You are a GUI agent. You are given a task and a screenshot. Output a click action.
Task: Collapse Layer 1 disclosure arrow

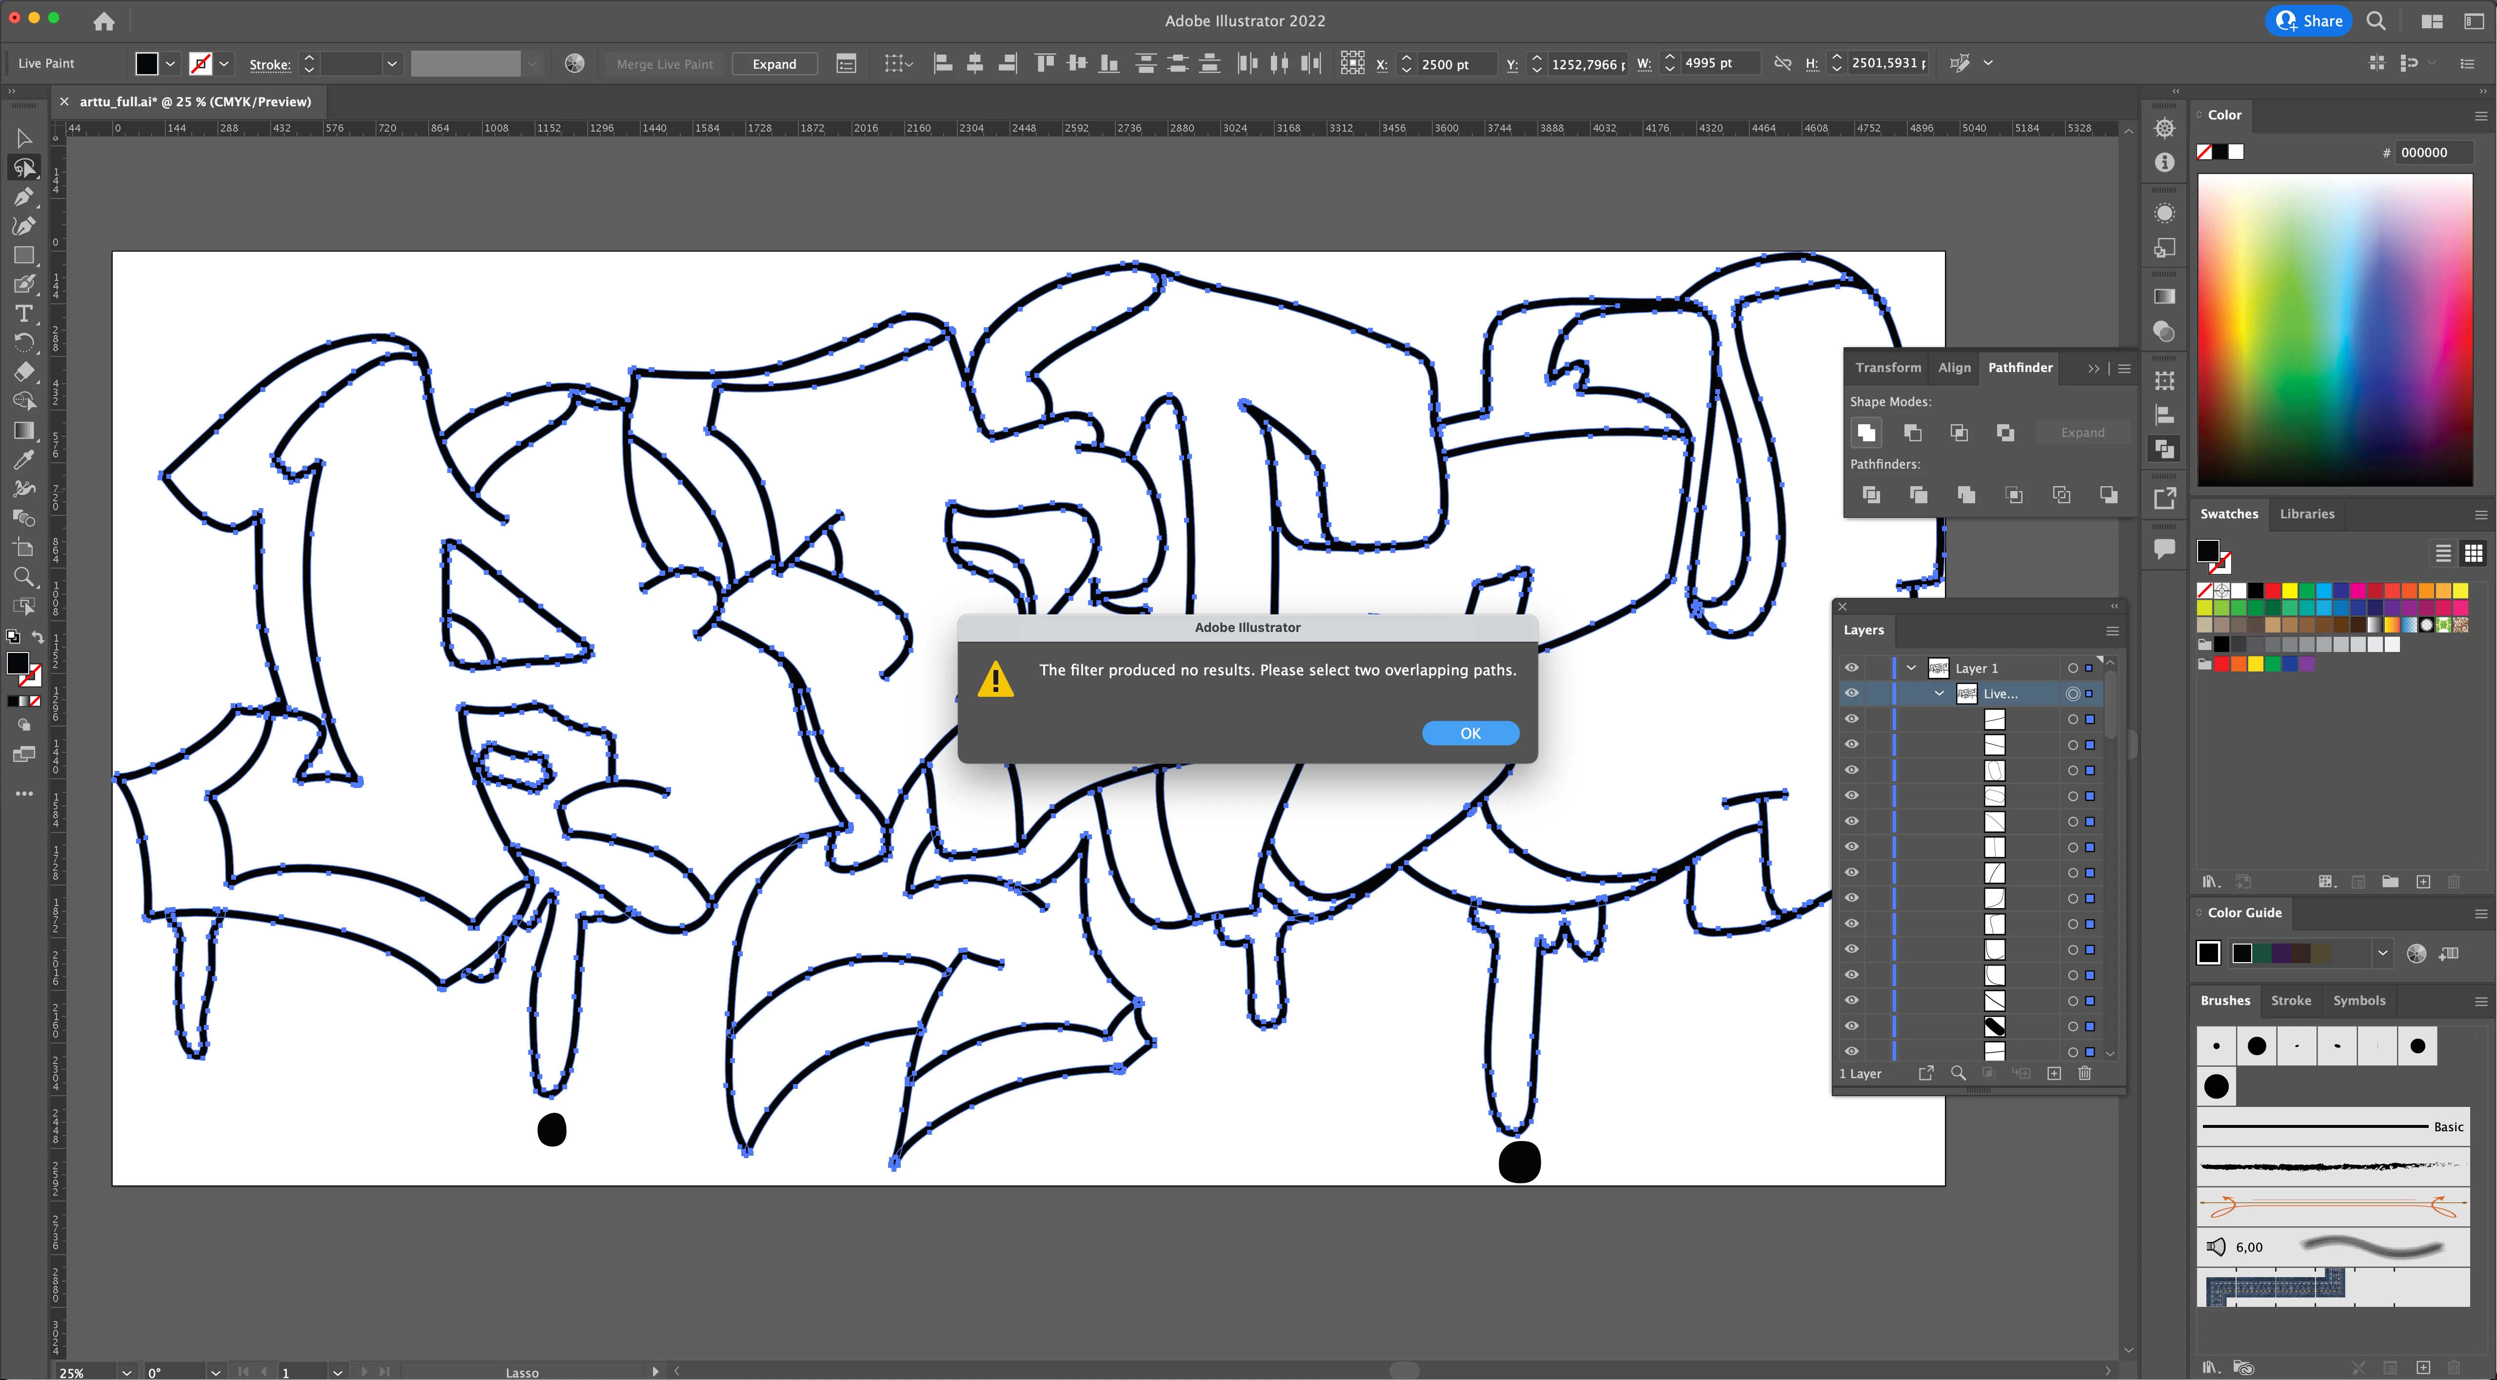coord(1912,668)
